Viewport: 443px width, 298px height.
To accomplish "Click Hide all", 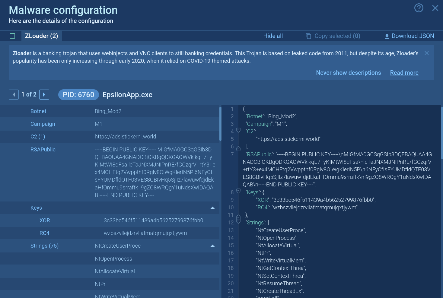I will tap(273, 36).
